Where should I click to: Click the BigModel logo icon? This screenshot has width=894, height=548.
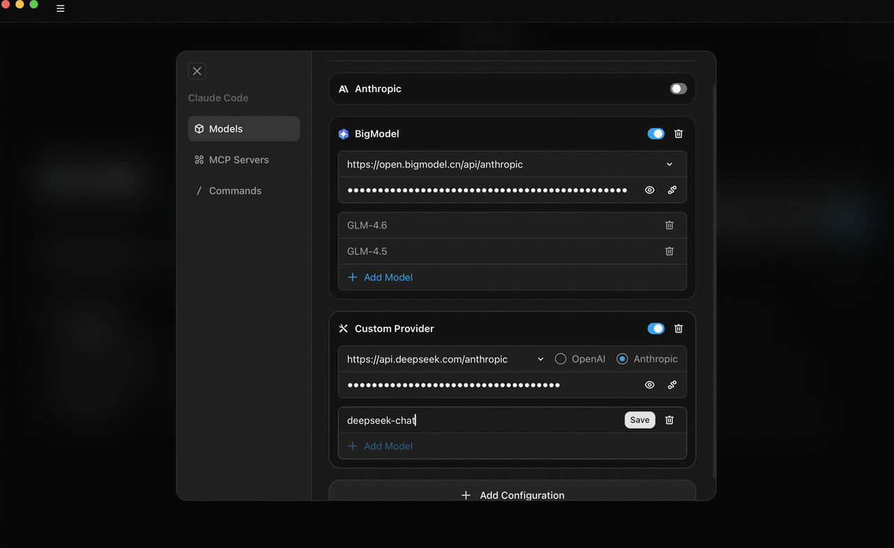[344, 134]
